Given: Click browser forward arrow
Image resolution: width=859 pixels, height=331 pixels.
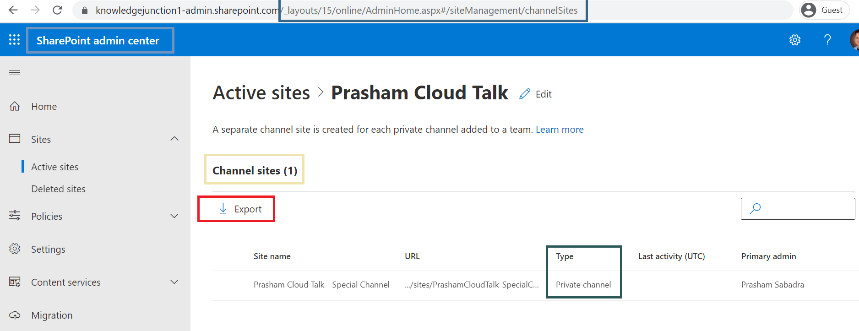Looking at the screenshot, I should [x=35, y=10].
